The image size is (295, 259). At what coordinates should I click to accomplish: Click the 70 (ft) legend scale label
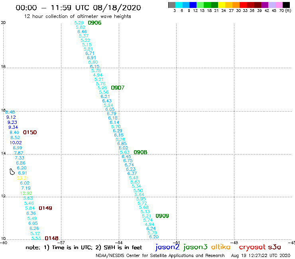pos(285,10)
